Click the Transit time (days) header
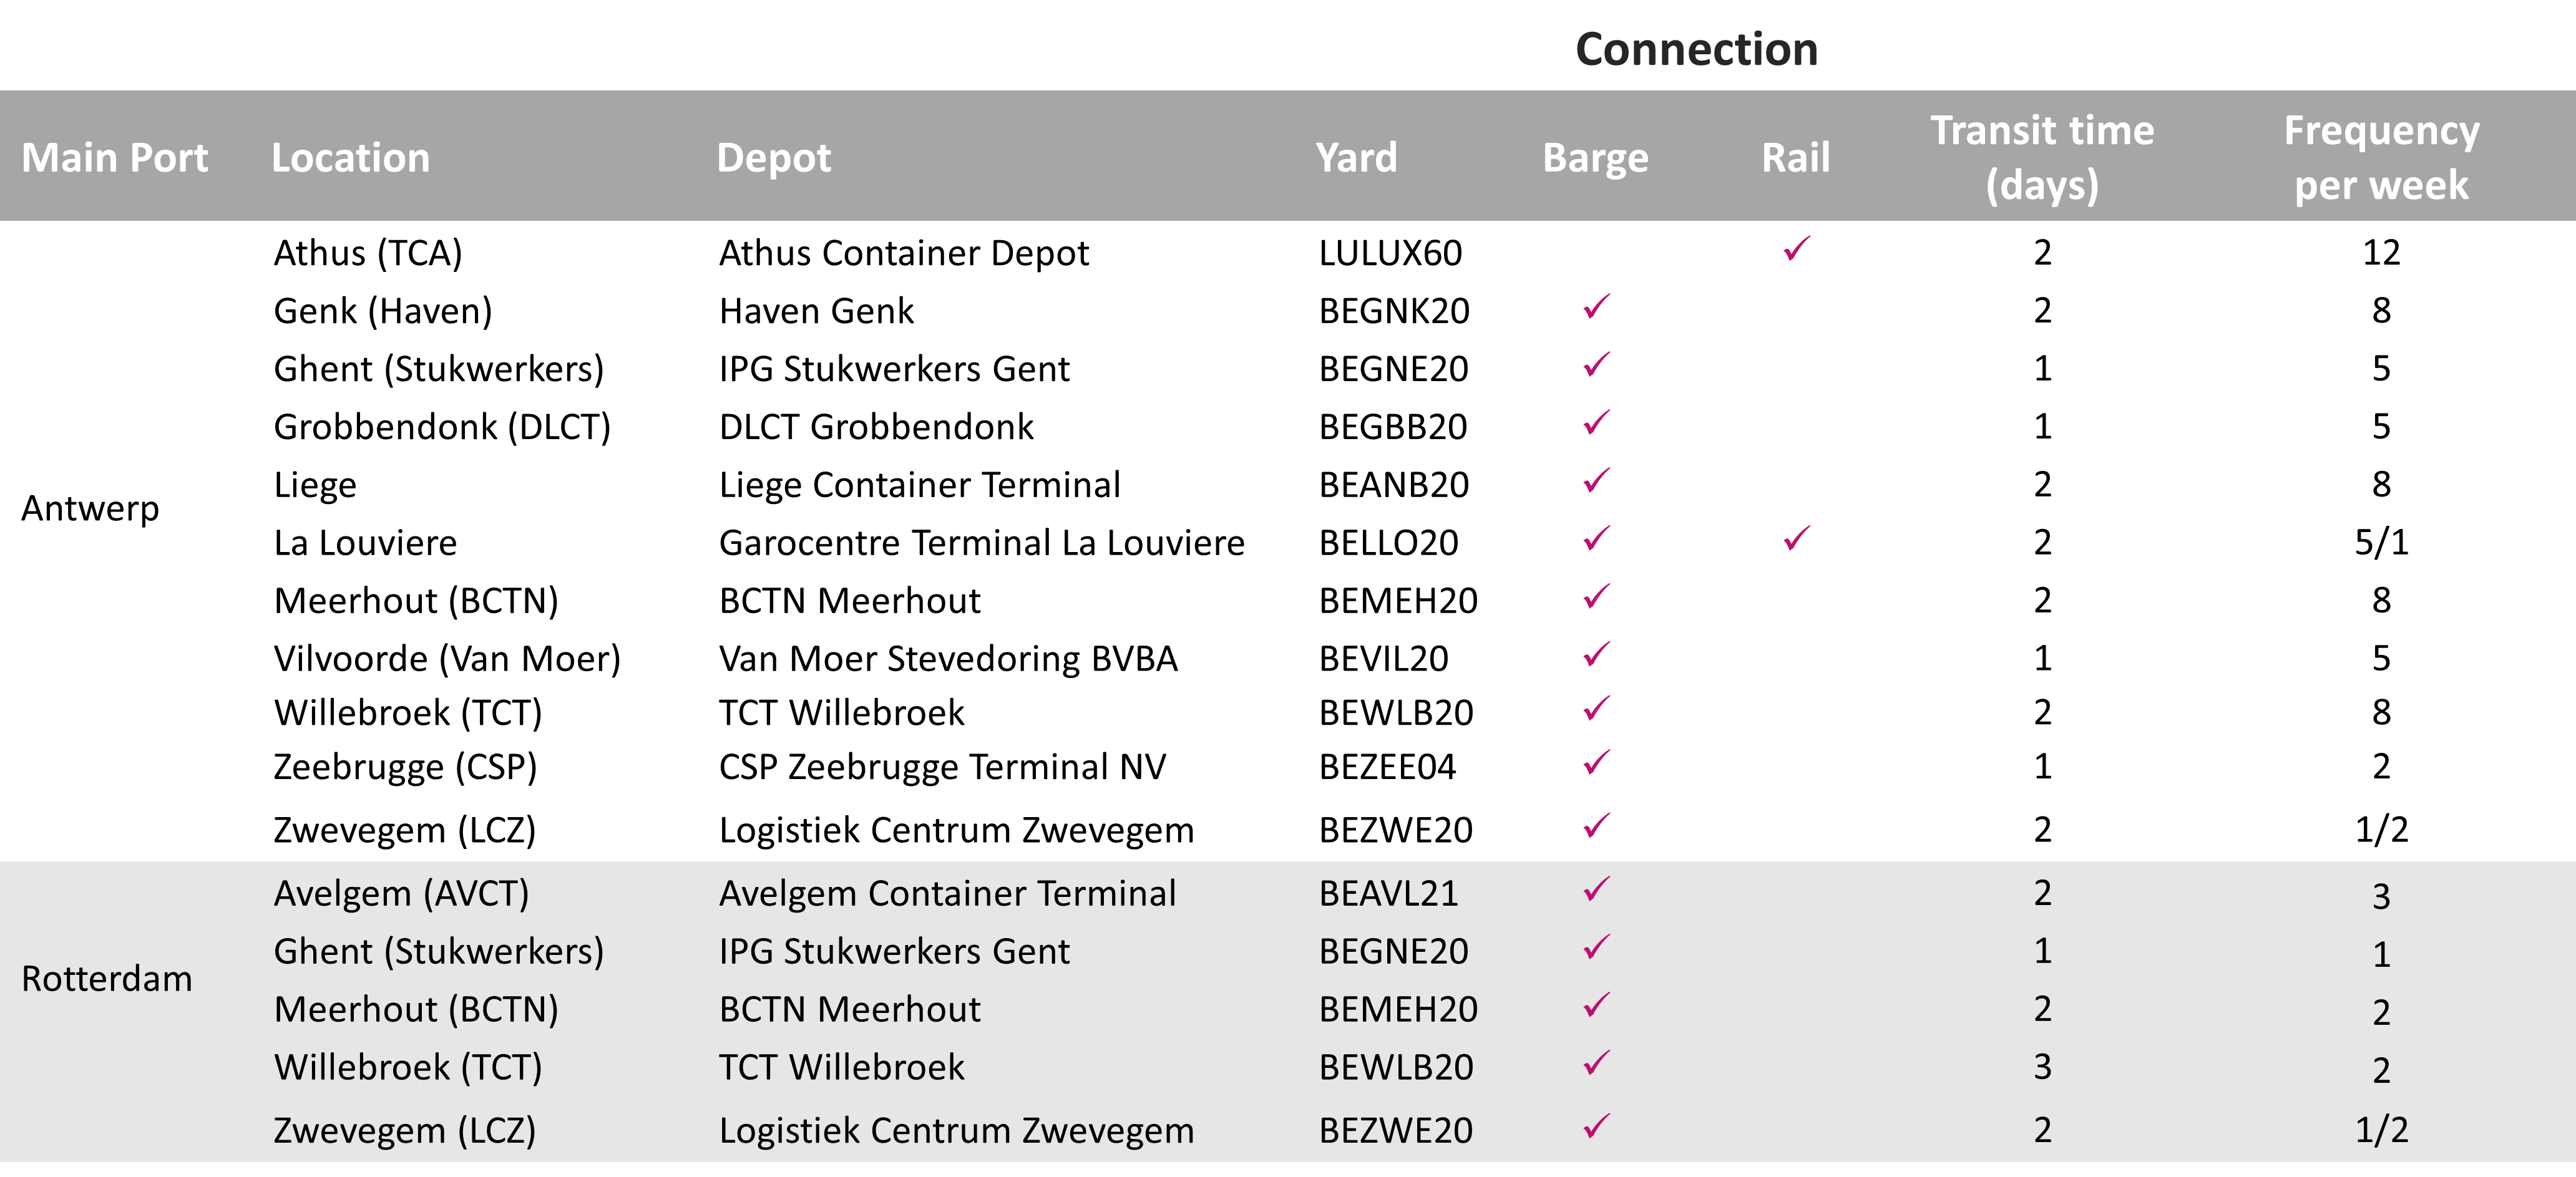2576x1177 pixels. (x=2042, y=158)
